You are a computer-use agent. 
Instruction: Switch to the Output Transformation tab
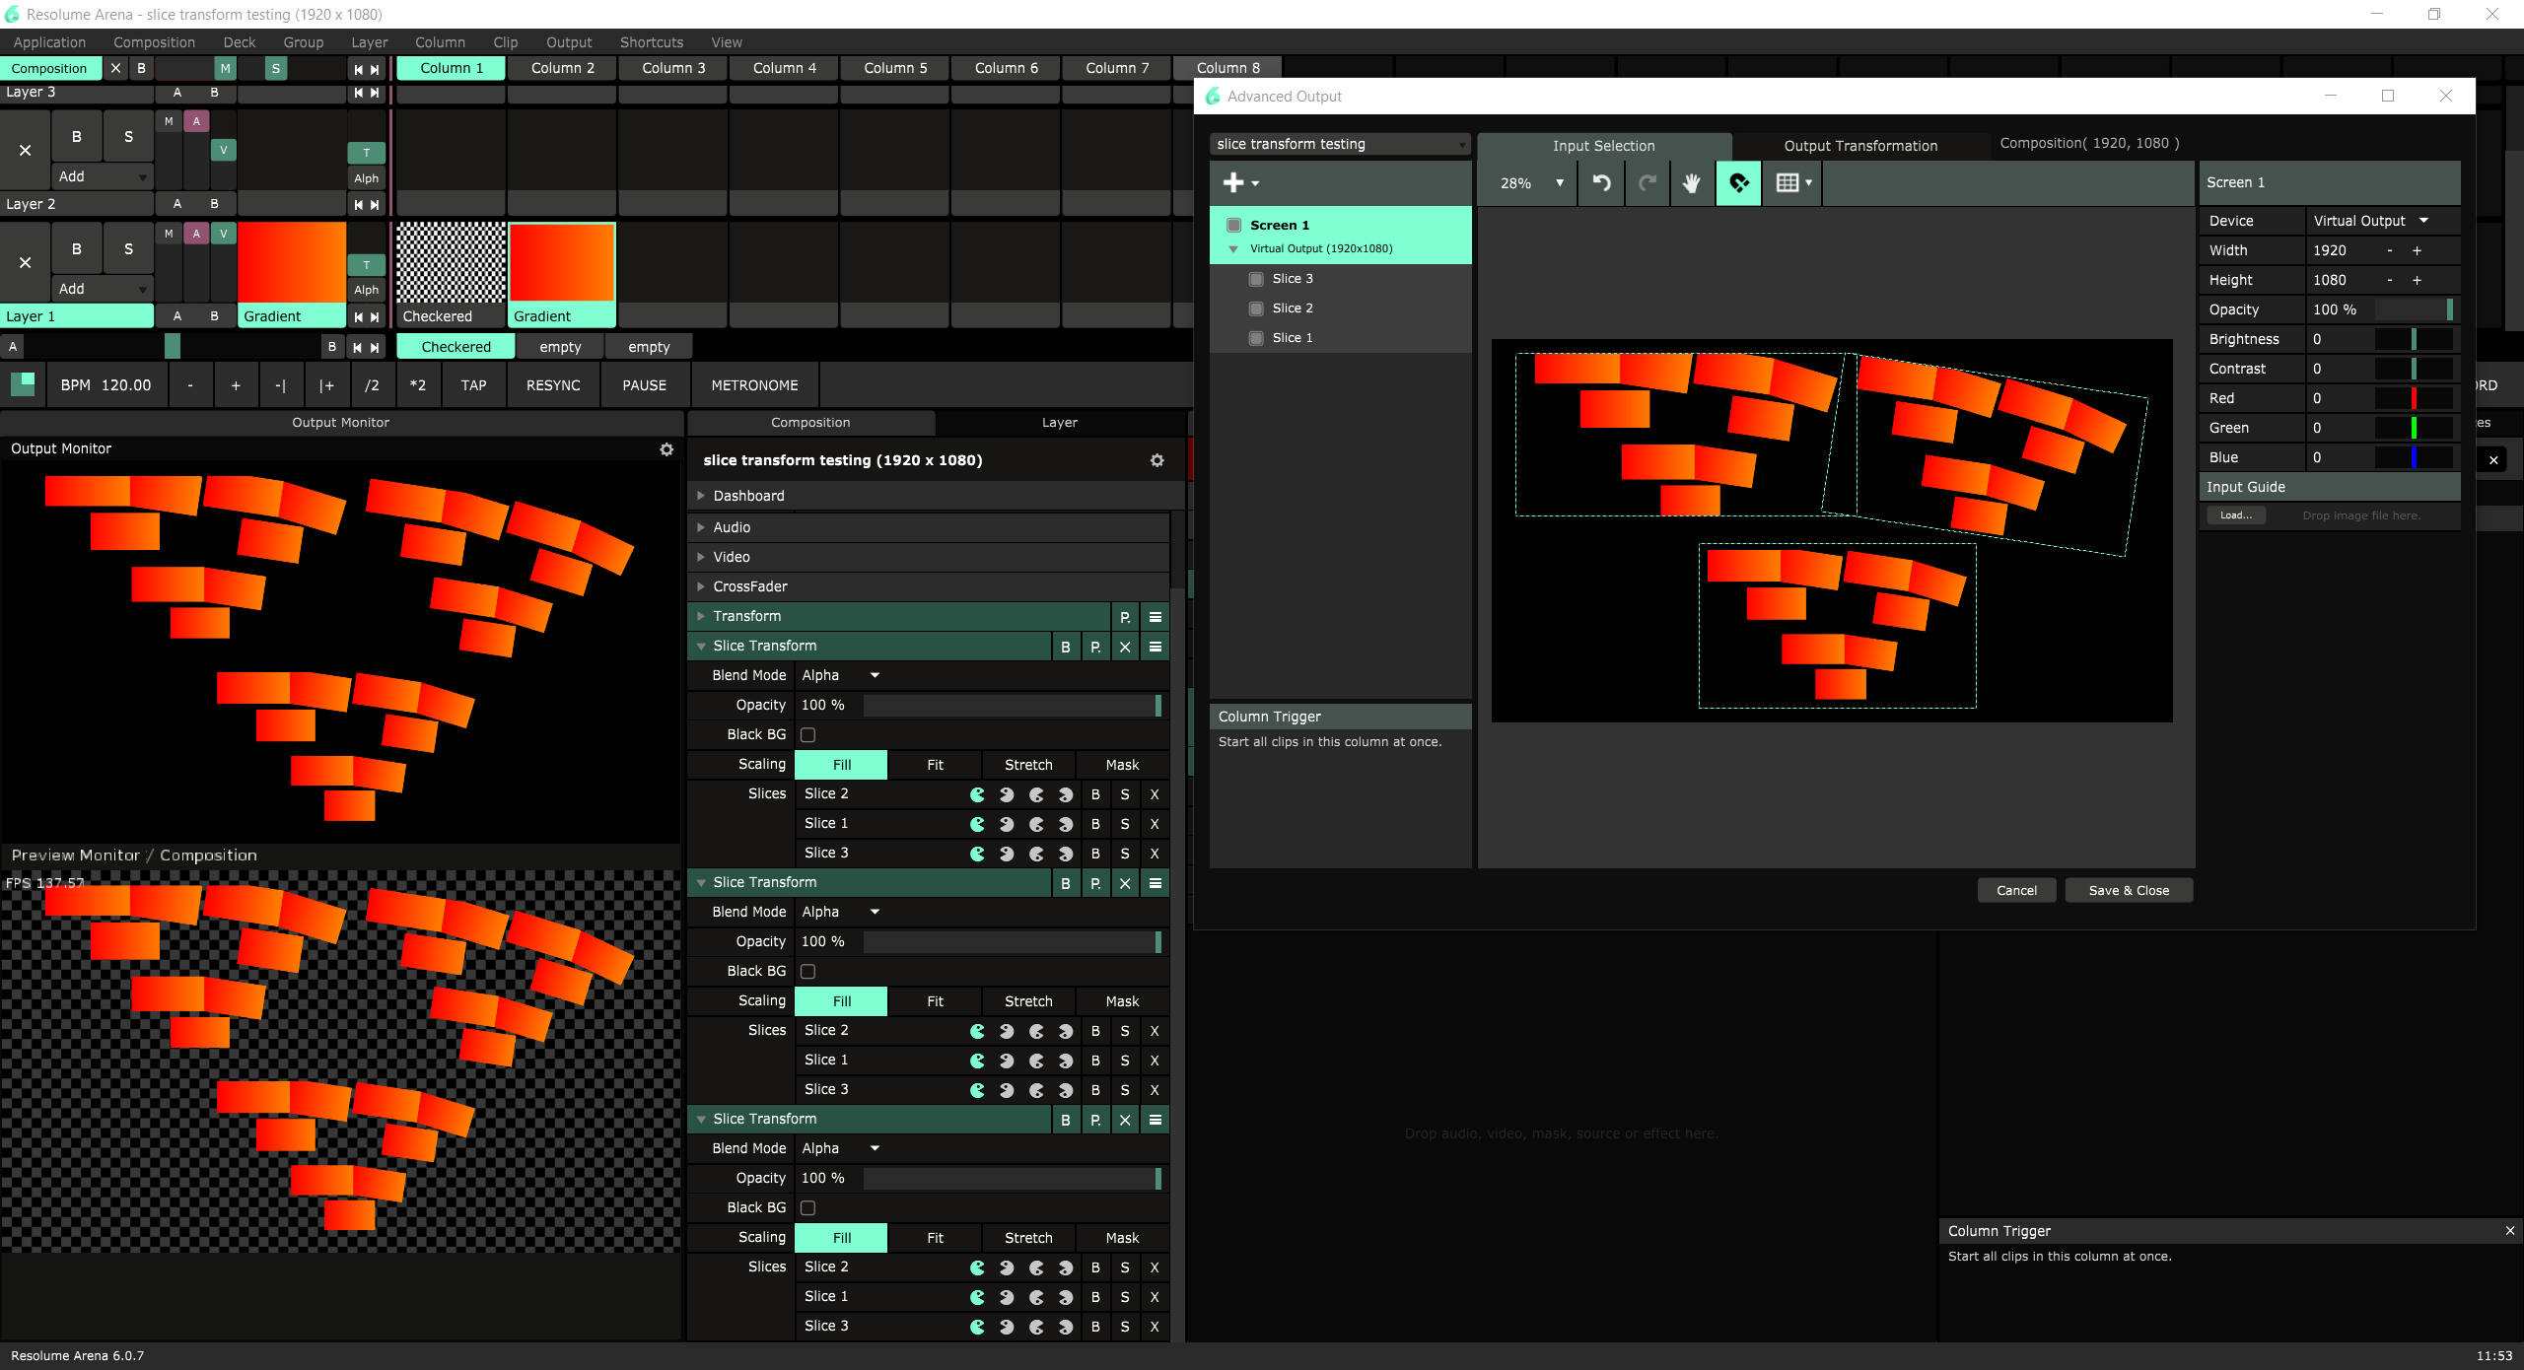[1859, 146]
